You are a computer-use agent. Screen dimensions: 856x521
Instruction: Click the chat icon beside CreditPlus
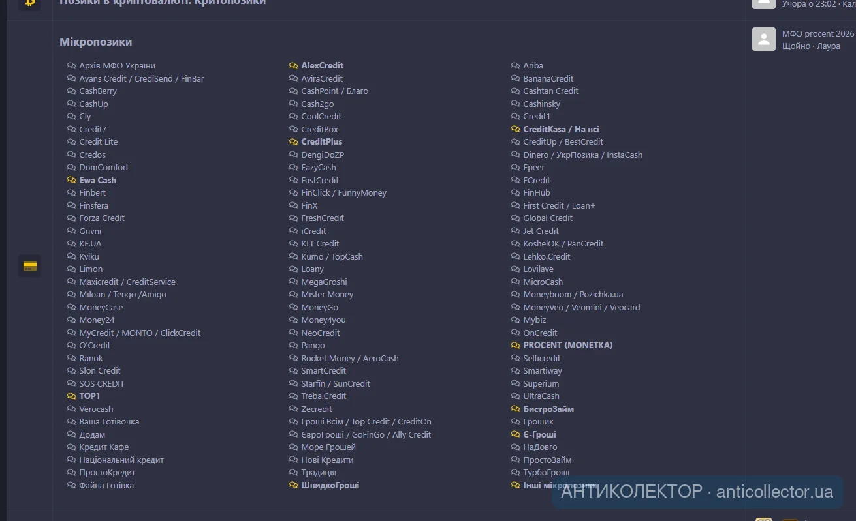click(294, 142)
